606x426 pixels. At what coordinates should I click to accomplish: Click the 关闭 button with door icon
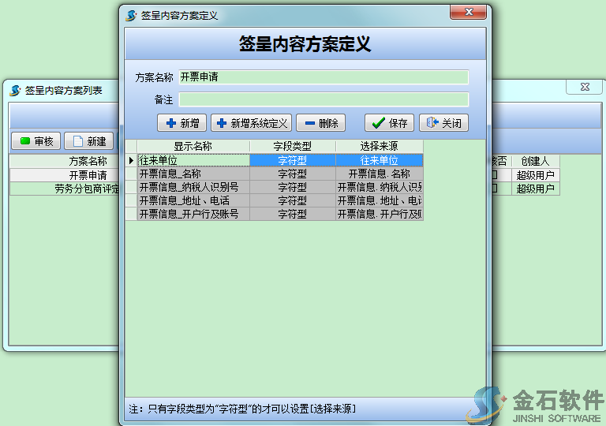pyautogui.click(x=443, y=123)
